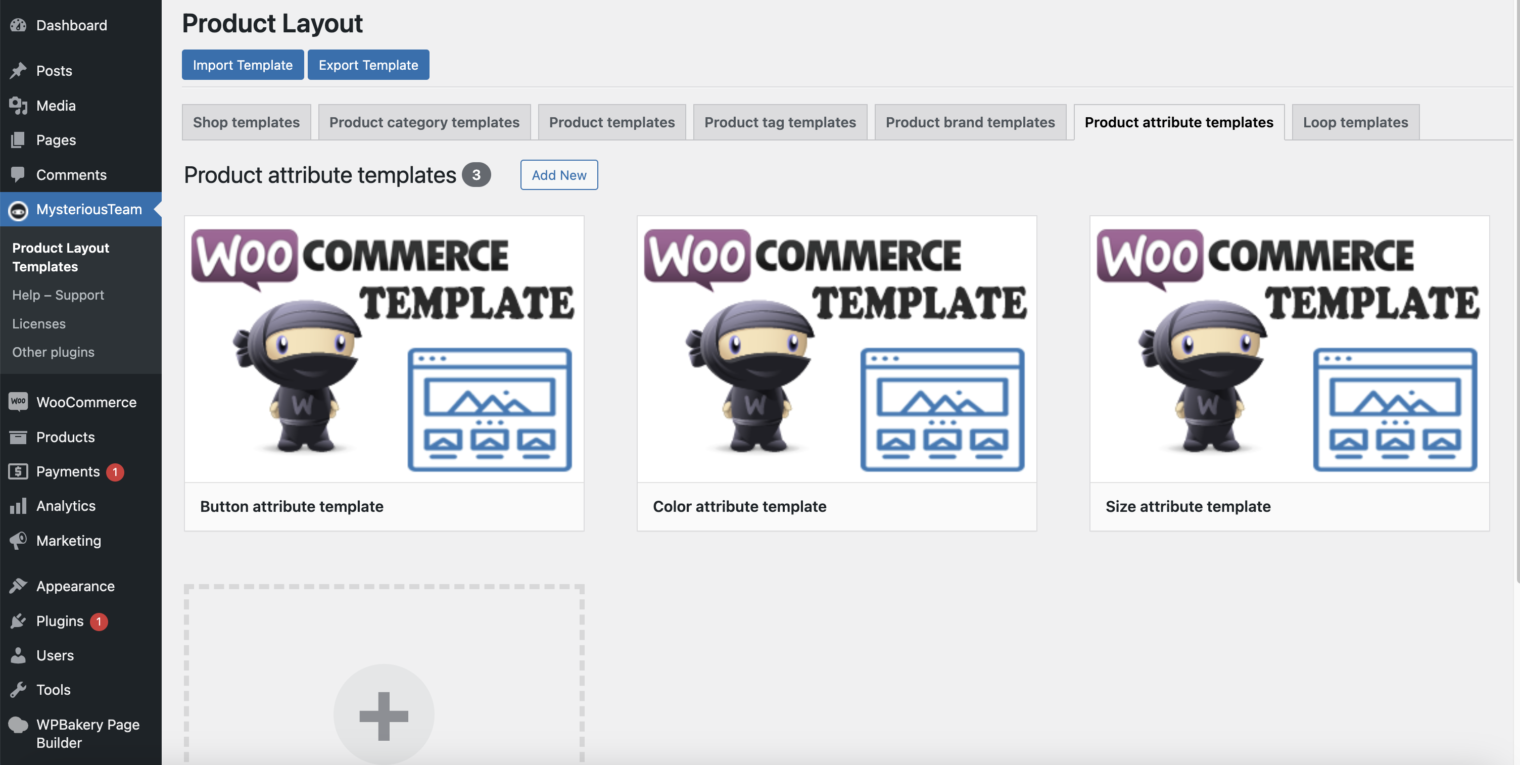The width and height of the screenshot is (1520, 765).
Task: Select Product category templates tab
Action: [423, 122]
